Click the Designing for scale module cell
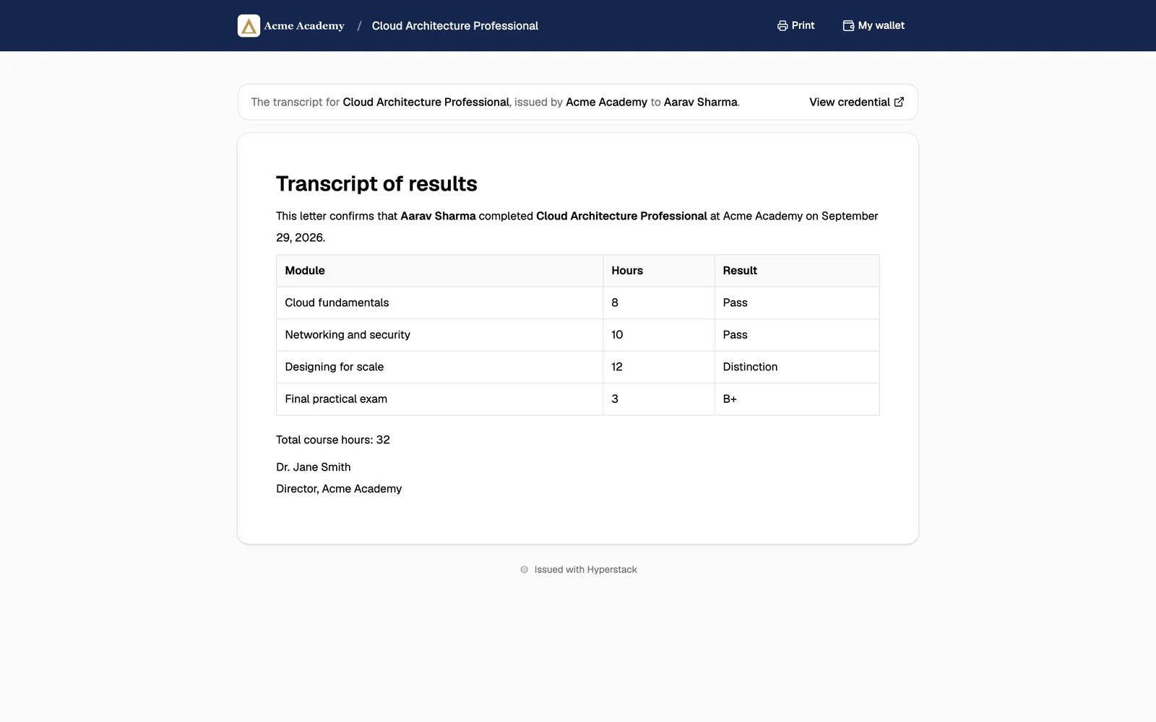 439,367
